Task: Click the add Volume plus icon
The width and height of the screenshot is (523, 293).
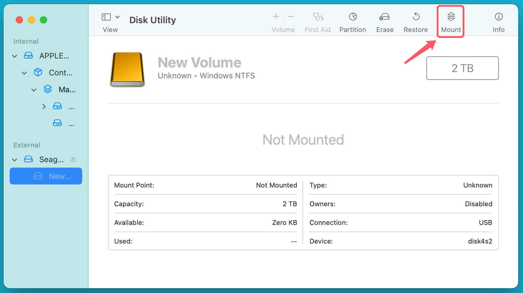Action: point(276,17)
